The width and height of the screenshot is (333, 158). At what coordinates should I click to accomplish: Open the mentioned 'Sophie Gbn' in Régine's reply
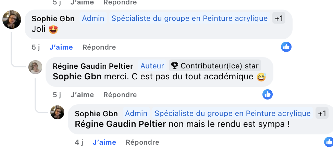pyautogui.click(x=77, y=77)
